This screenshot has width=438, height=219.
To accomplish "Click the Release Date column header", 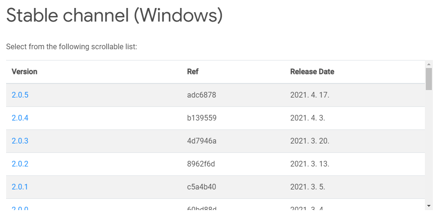I will click(x=312, y=71).
